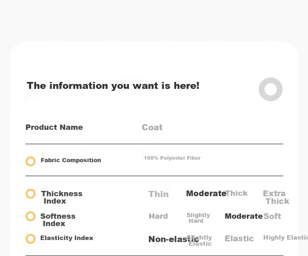
Task: Click the grey ring icon beside the heading
Action: coord(271,89)
